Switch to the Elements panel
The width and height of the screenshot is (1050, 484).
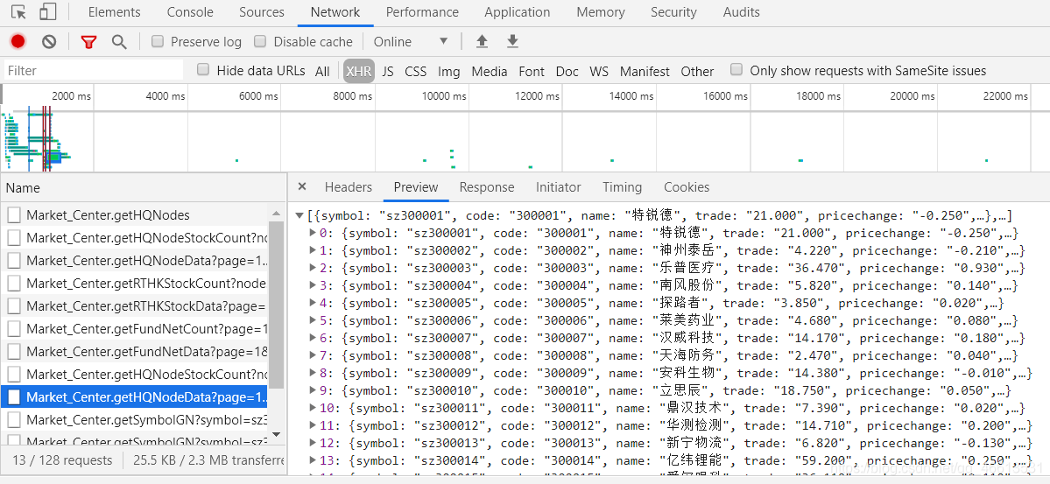point(115,12)
